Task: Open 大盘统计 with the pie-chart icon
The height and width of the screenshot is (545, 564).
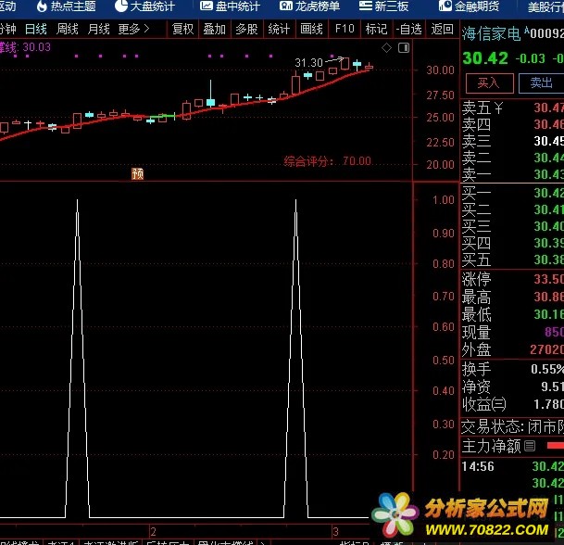Action: click(144, 6)
